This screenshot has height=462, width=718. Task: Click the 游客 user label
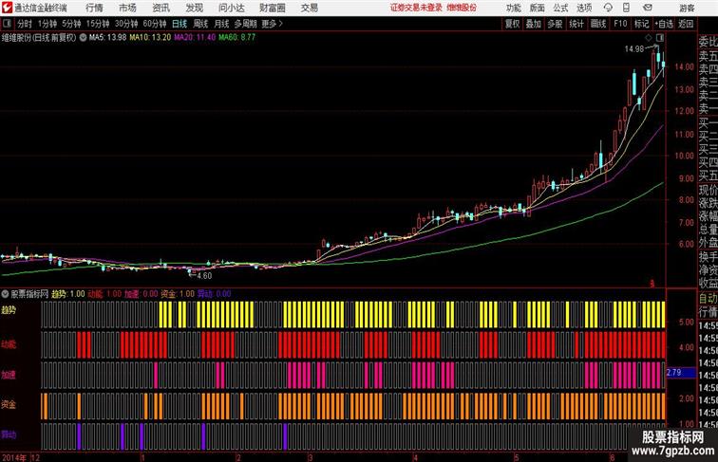[x=687, y=9]
